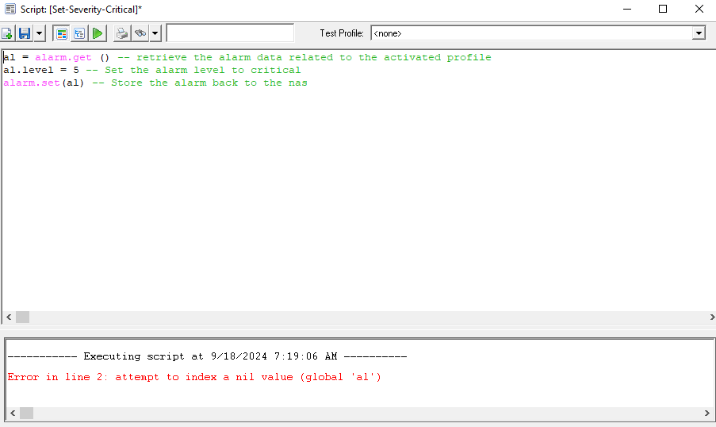This screenshot has width=716, height=427.
Task: Toggle the syntax highlighting view icon
Action: pos(62,33)
